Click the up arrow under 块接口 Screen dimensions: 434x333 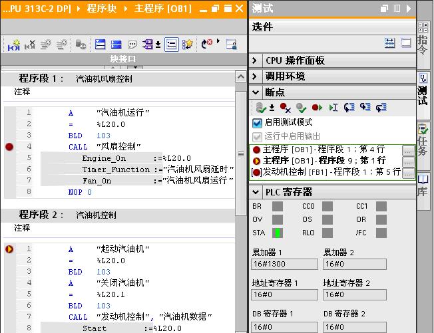pos(112,67)
